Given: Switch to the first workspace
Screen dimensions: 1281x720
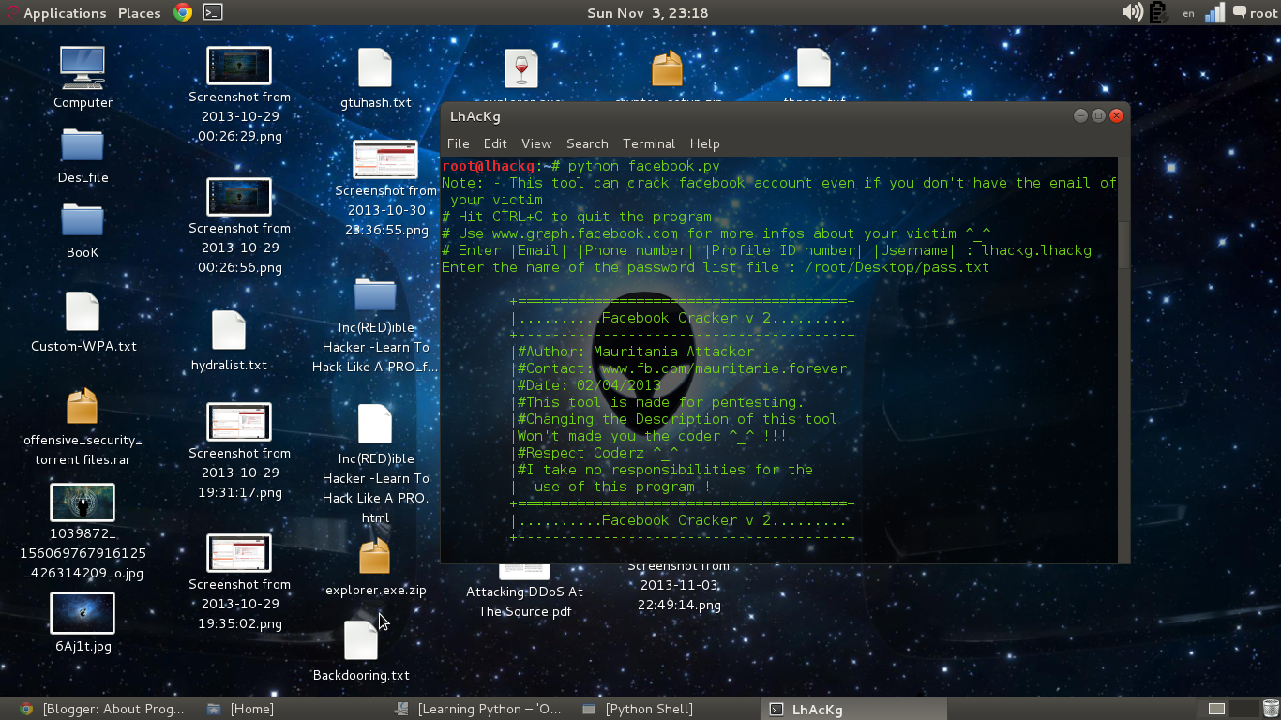Looking at the screenshot, I should 1216,709.
